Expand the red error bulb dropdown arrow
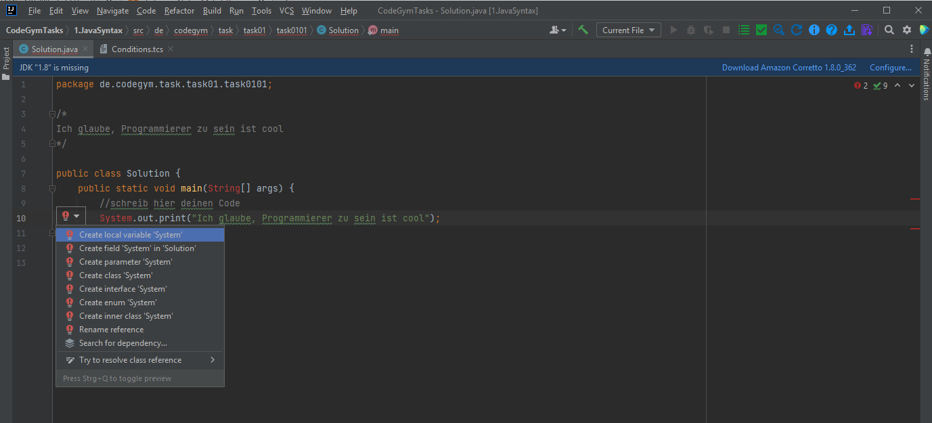The image size is (932, 423). point(76,217)
